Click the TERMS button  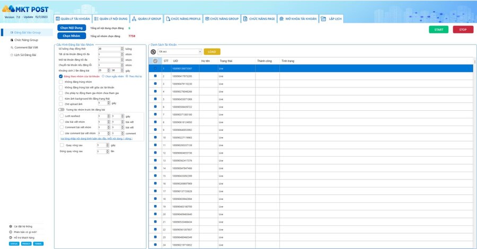38,244
